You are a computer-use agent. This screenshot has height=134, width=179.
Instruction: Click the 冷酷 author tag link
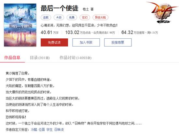[34, 129]
